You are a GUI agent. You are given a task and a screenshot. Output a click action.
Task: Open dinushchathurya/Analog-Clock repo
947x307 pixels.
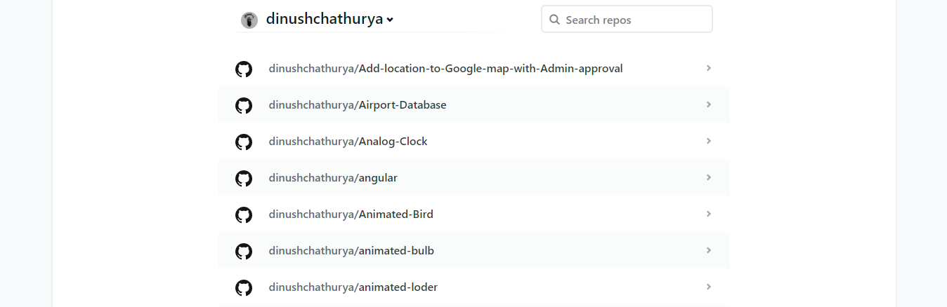[x=348, y=142]
